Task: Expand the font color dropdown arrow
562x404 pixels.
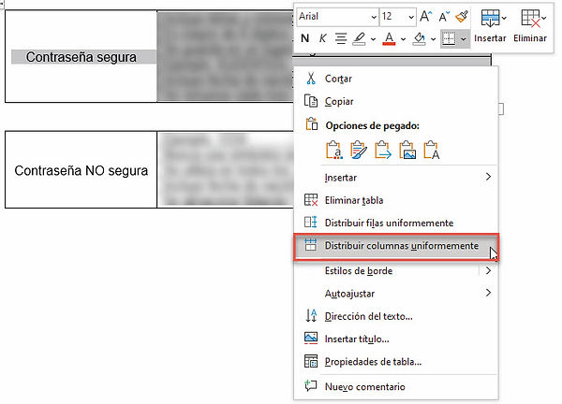Action: (x=403, y=38)
